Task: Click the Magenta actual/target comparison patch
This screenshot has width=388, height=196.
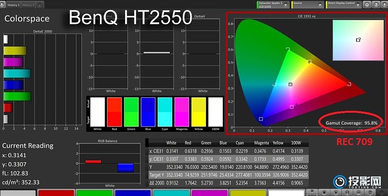Action: (181, 112)
